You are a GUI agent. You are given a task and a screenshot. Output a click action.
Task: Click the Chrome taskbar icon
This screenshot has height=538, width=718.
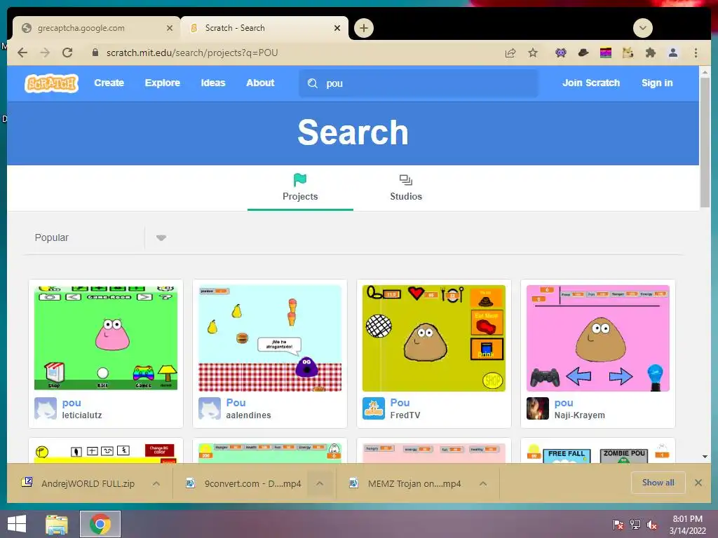click(x=100, y=524)
